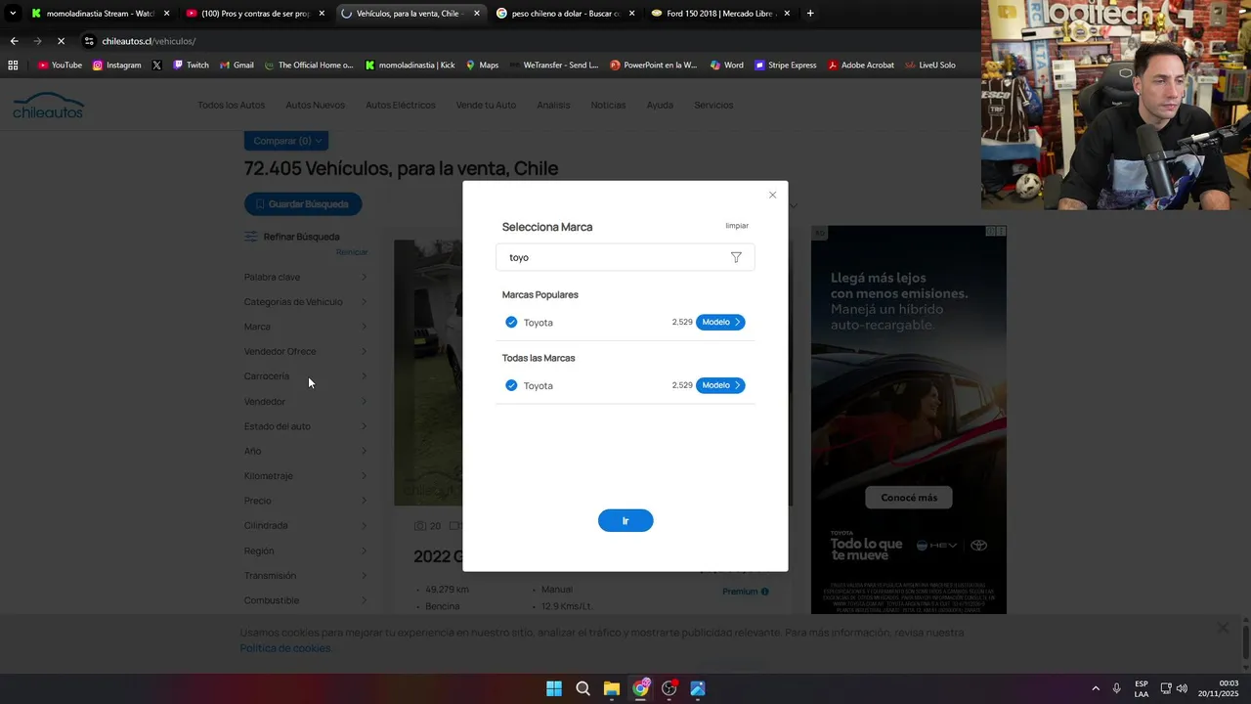1251x704 pixels.
Task: Expand Transmisión filter
Action: tap(306, 576)
